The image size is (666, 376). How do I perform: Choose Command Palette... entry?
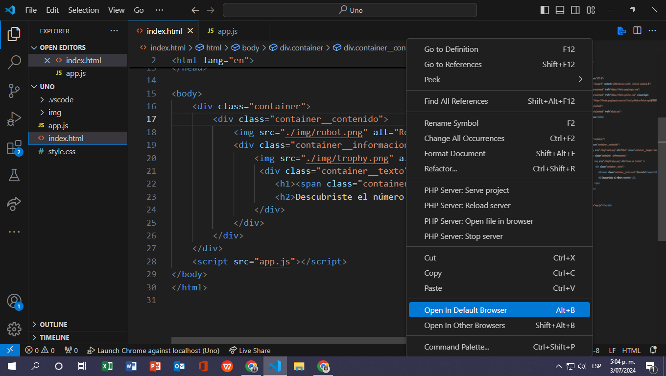(499, 347)
